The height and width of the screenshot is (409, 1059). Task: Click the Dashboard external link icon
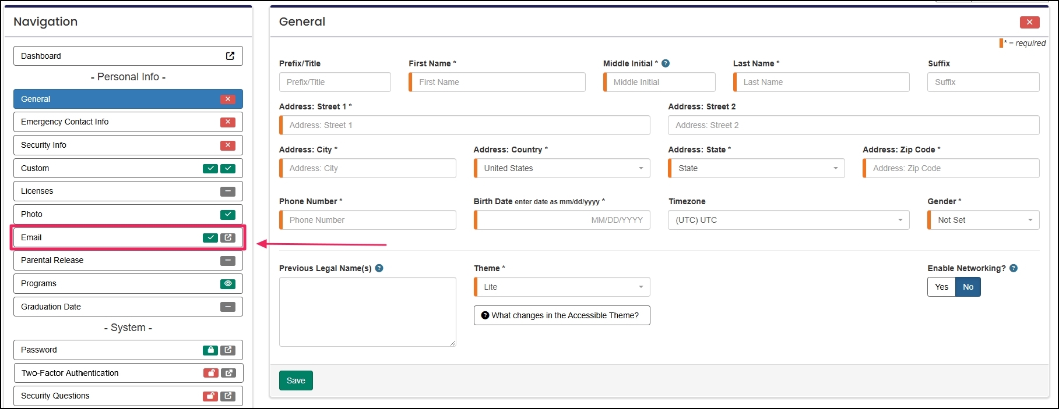point(230,56)
